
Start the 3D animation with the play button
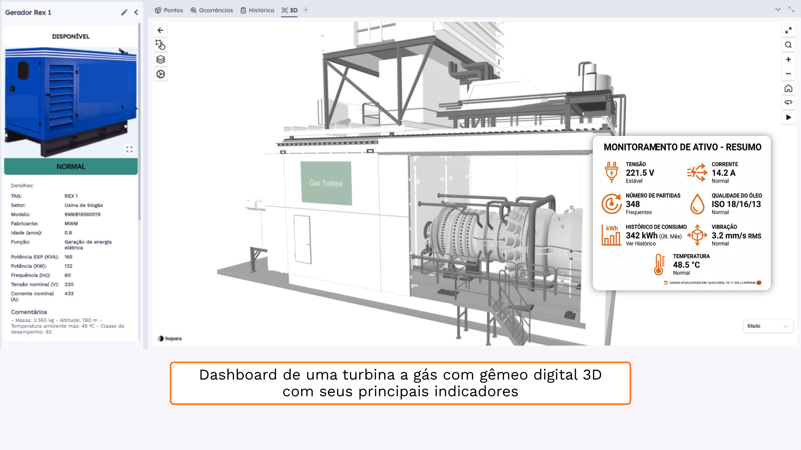tap(788, 117)
